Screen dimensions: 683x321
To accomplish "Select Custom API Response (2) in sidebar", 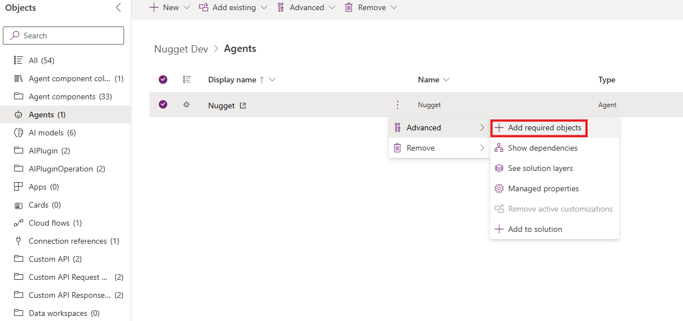I will (65, 295).
